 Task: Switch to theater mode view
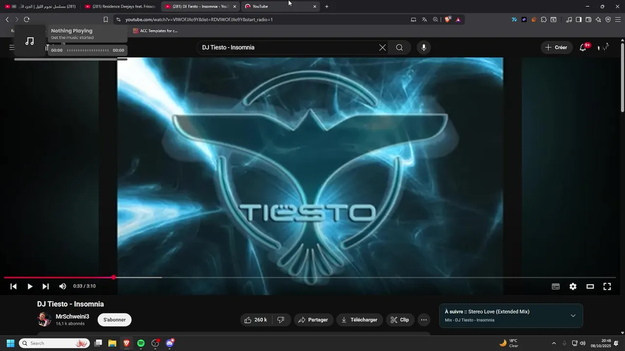coord(590,287)
